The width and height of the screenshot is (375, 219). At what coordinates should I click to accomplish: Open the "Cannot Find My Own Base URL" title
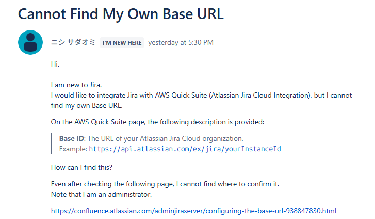(121, 13)
